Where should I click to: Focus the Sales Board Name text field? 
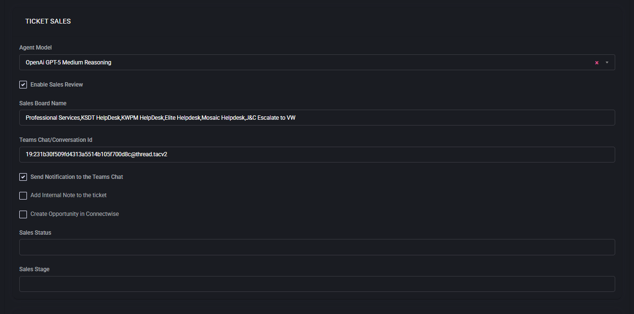(x=317, y=118)
